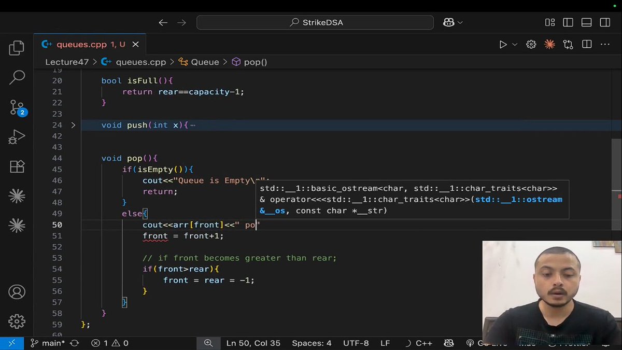The width and height of the screenshot is (622, 350).
Task: Open the Accounts menu in activity bar
Action: [17, 292]
